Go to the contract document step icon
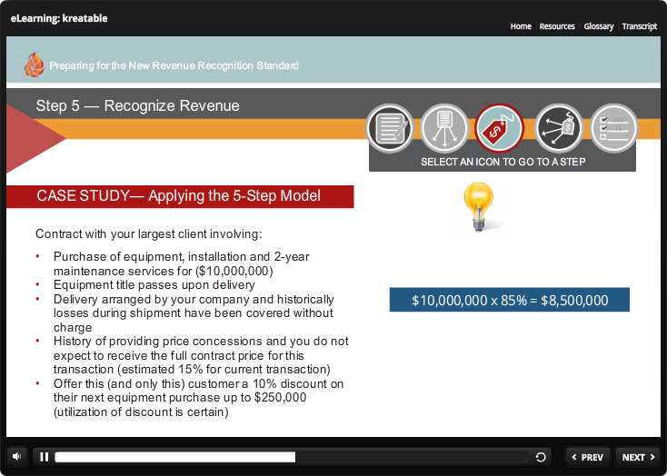Viewport: 667px width, 476px height. coord(390,128)
